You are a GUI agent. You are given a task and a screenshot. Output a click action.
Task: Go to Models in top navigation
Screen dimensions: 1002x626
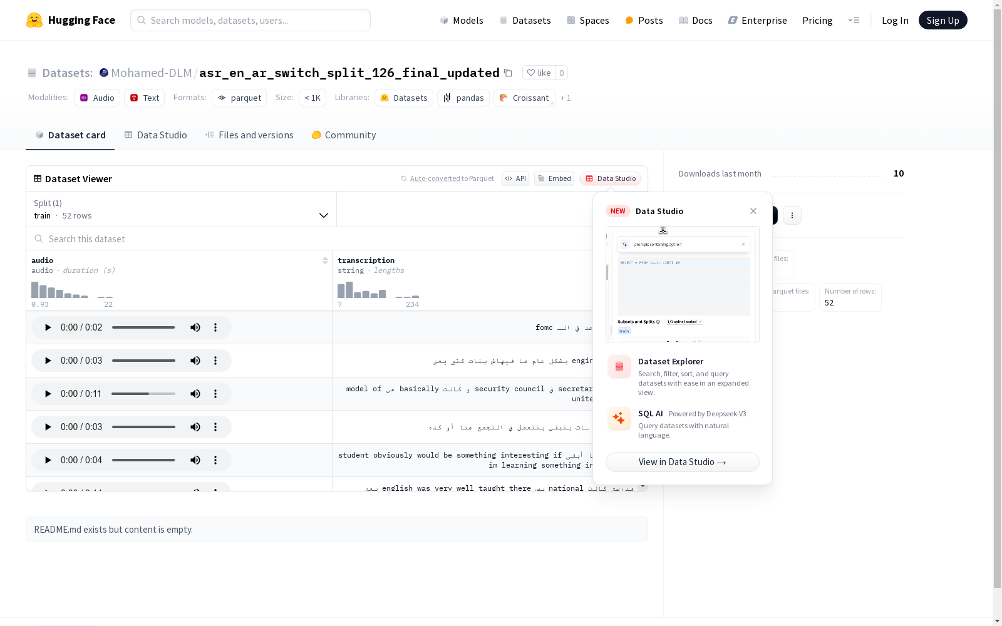click(462, 20)
